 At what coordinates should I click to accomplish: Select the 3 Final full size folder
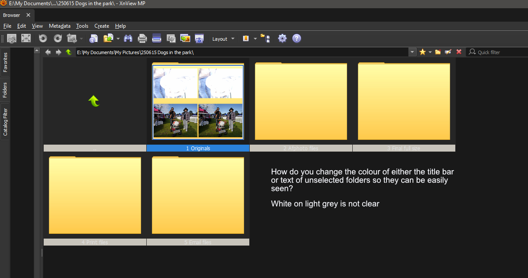[404, 101]
